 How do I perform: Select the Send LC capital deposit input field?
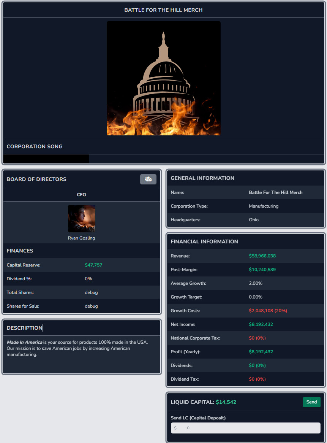[x=245, y=428]
